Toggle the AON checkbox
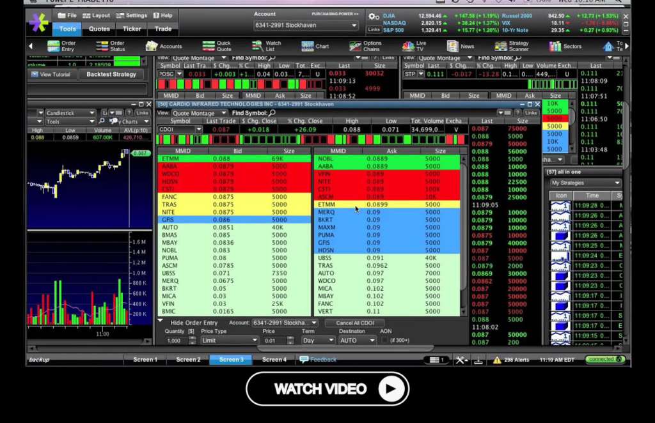The width and height of the screenshot is (655, 423). point(385,341)
